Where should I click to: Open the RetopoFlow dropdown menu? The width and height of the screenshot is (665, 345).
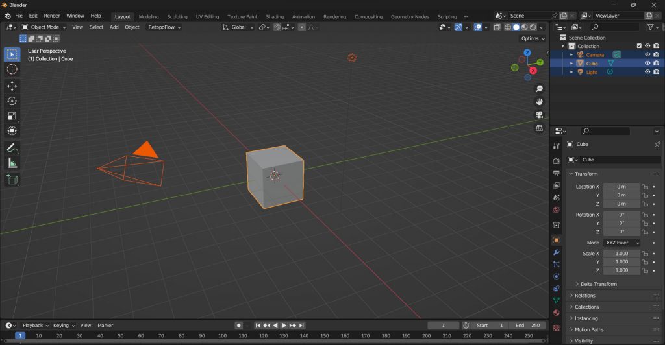164,27
